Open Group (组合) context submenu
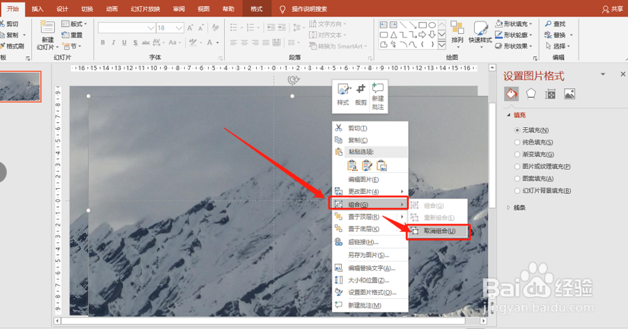Image resolution: width=628 pixels, height=329 pixels. [369, 204]
